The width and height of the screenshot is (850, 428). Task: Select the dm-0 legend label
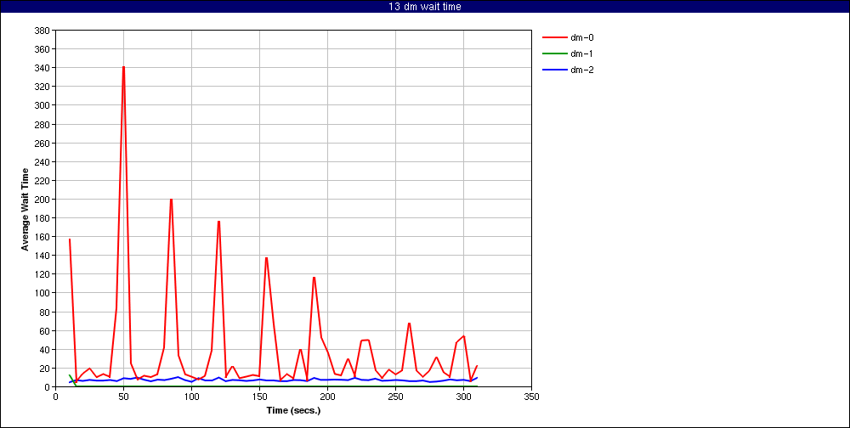tap(582, 37)
